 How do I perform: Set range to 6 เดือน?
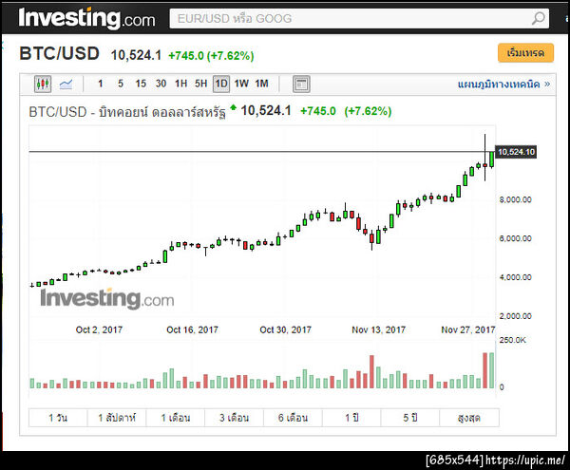pos(293,418)
